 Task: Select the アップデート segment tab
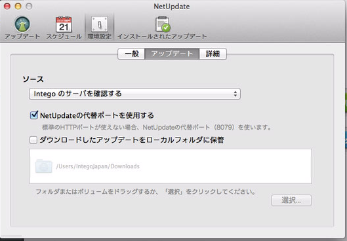click(x=172, y=54)
